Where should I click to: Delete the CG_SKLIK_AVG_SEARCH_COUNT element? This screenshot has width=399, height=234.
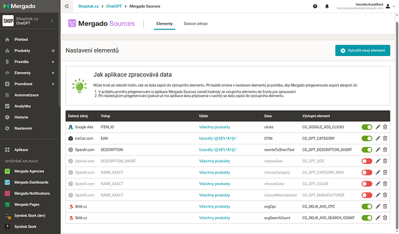pos(385,218)
